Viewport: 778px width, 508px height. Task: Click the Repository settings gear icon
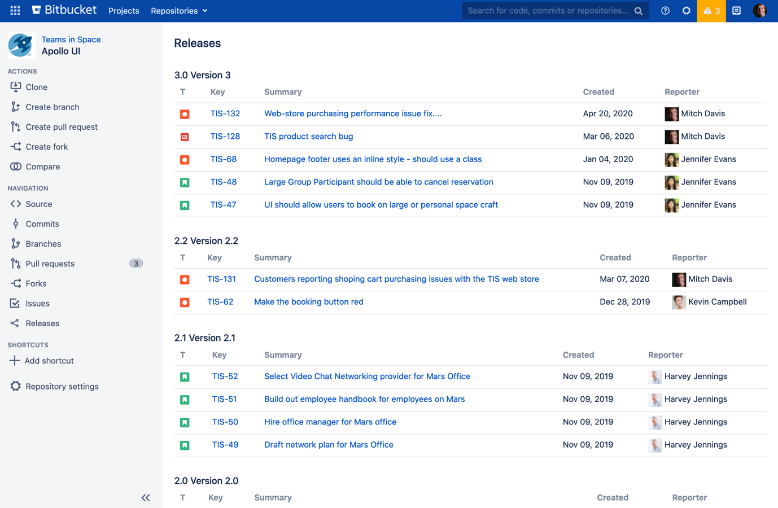(16, 386)
